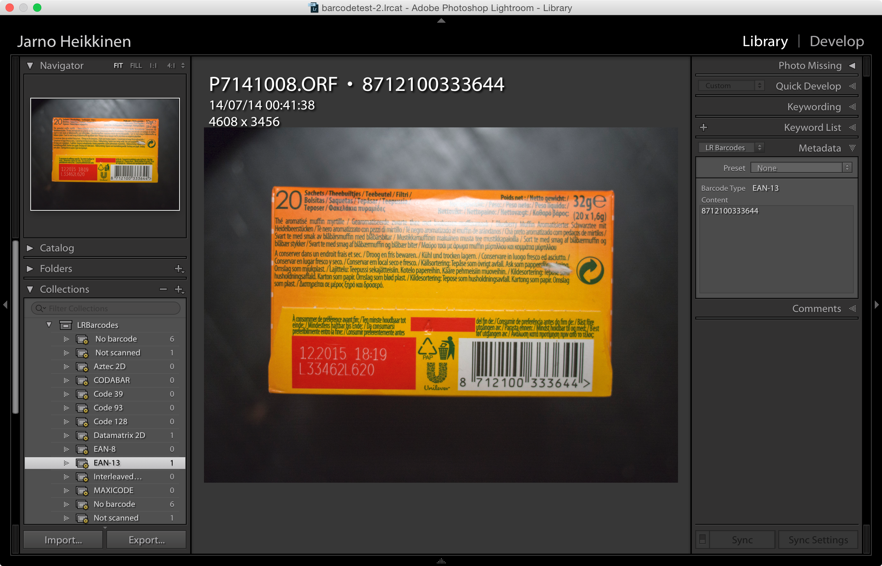Click the Jarno Heikkinen identity plate
The image size is (882, 566).
click(x=74, y=42)
